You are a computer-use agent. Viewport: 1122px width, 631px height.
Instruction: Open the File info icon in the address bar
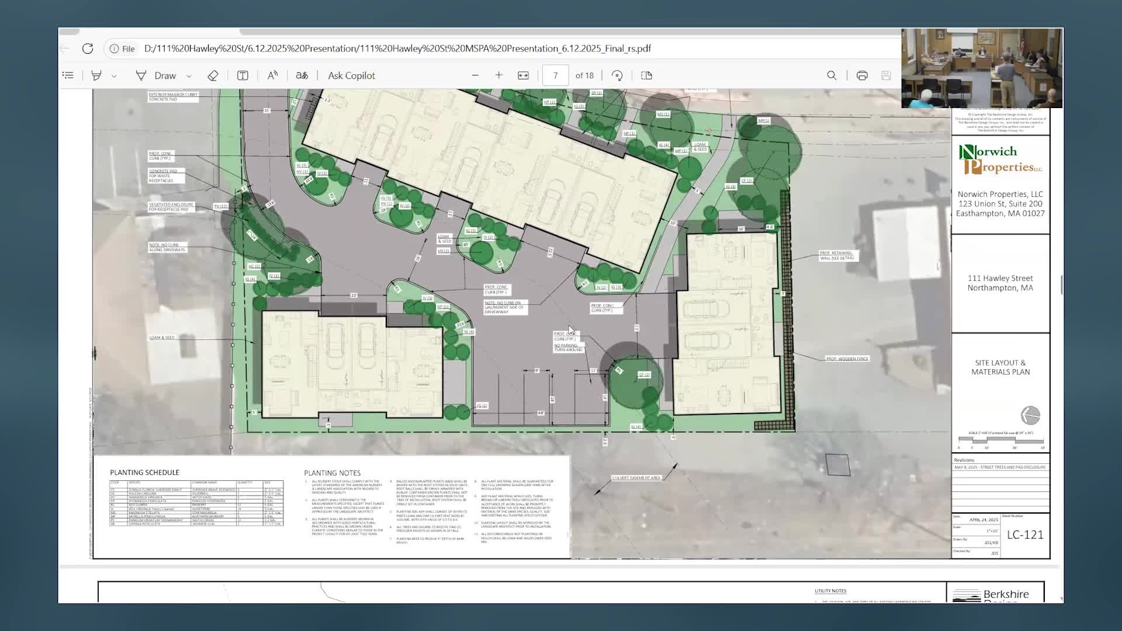[123, 48]
